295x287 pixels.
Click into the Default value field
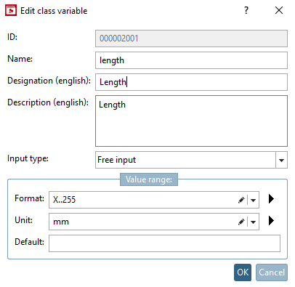[x=164, y=243]
